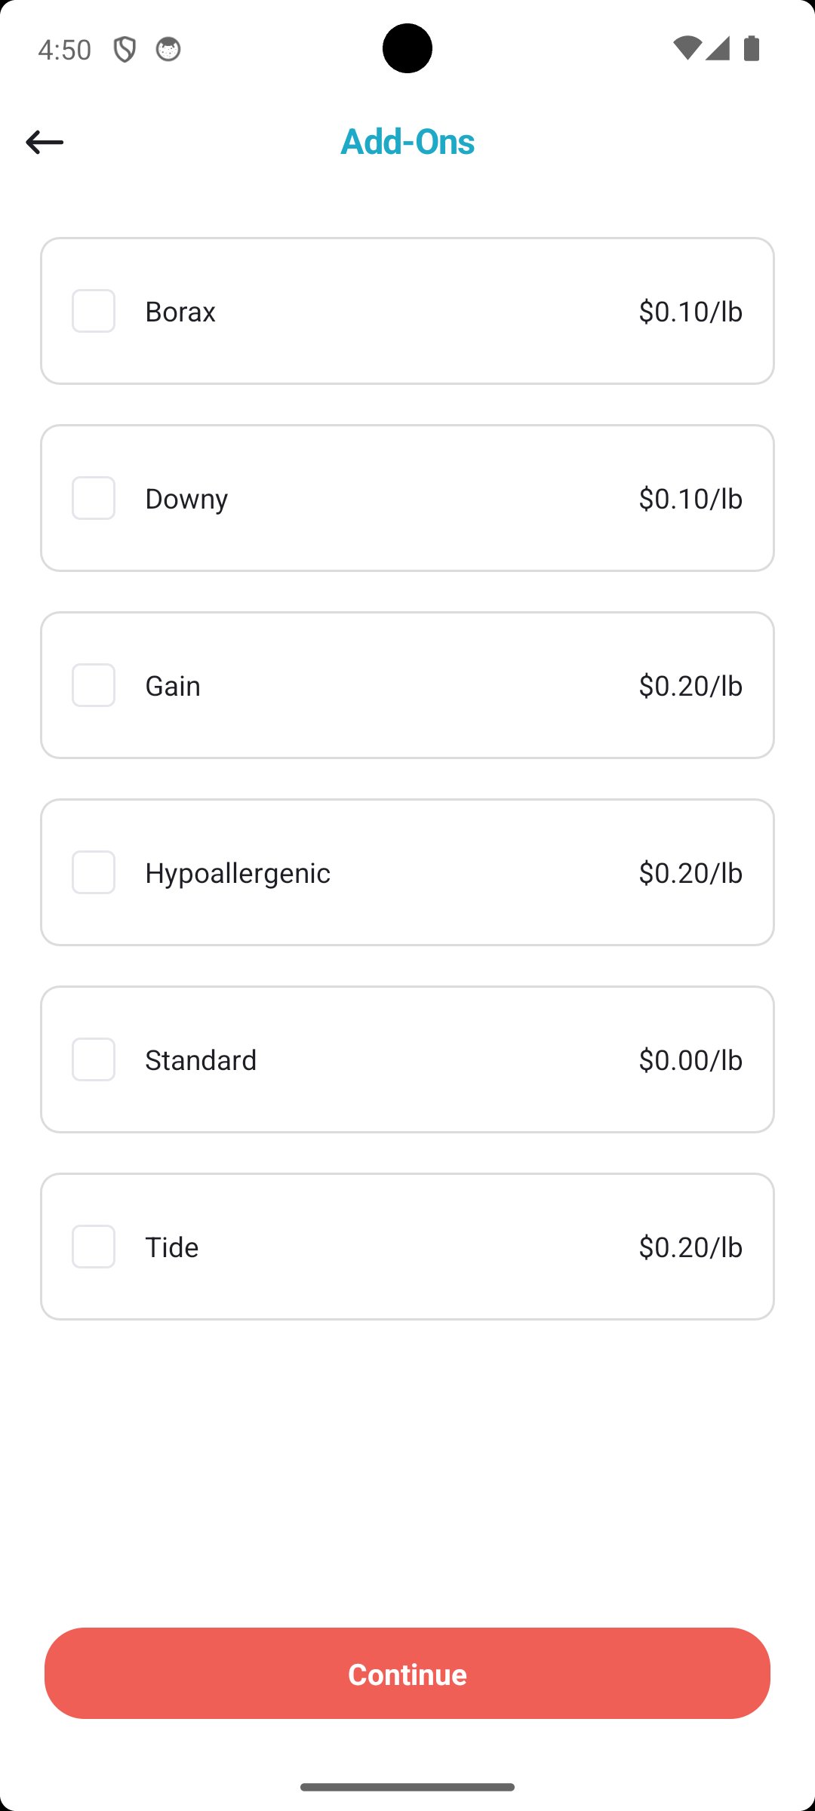The width and height of the screenshot is (815, 1811).
Task: Tap the cat face status icon
Action: pyautogui.click(x=168, y=50)
